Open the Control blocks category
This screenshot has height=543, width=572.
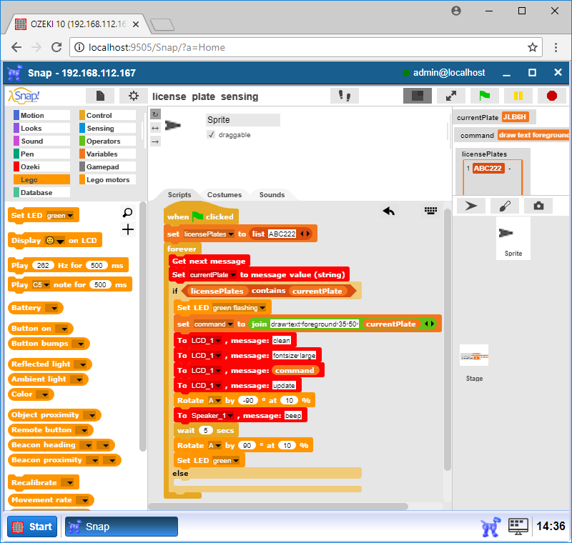click(x=107, y=115)
